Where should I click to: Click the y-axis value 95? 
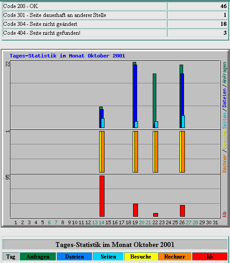pos(8,177)
